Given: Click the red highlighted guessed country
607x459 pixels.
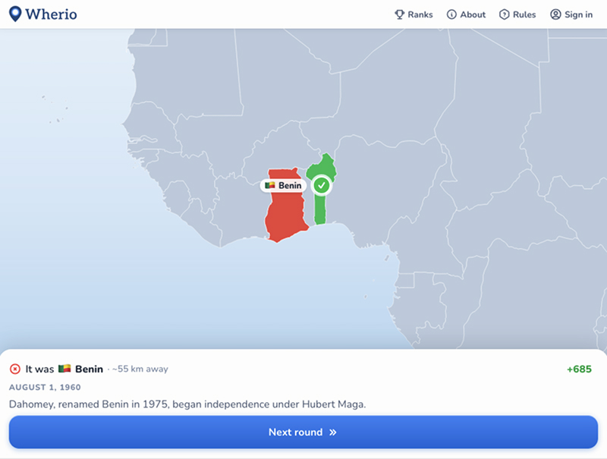Looking at the screenshot, I should (286, 217).
